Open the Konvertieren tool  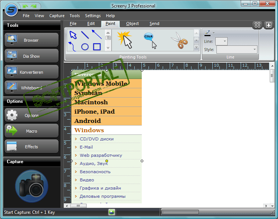click(x=32, y=72)
